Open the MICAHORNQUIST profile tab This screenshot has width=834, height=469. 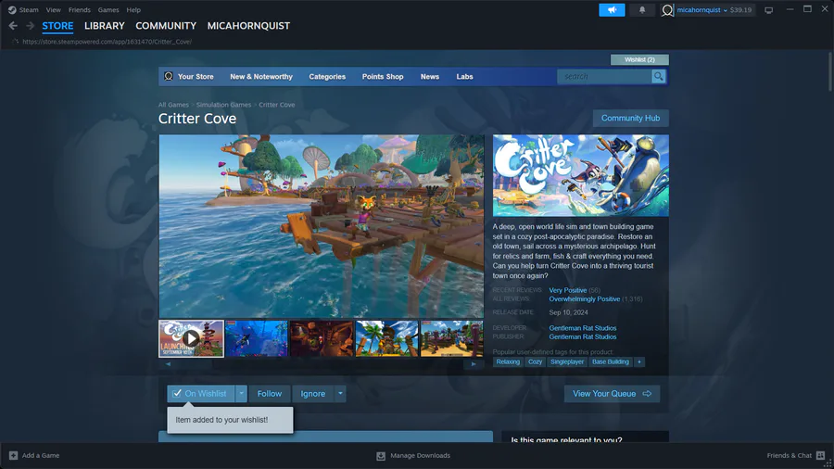[x=248, y=26]
